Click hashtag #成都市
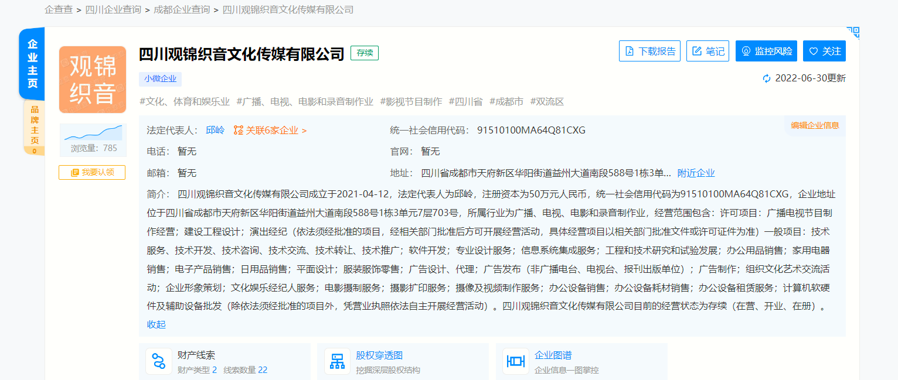The image size is (898, 380). coord(506,102)
